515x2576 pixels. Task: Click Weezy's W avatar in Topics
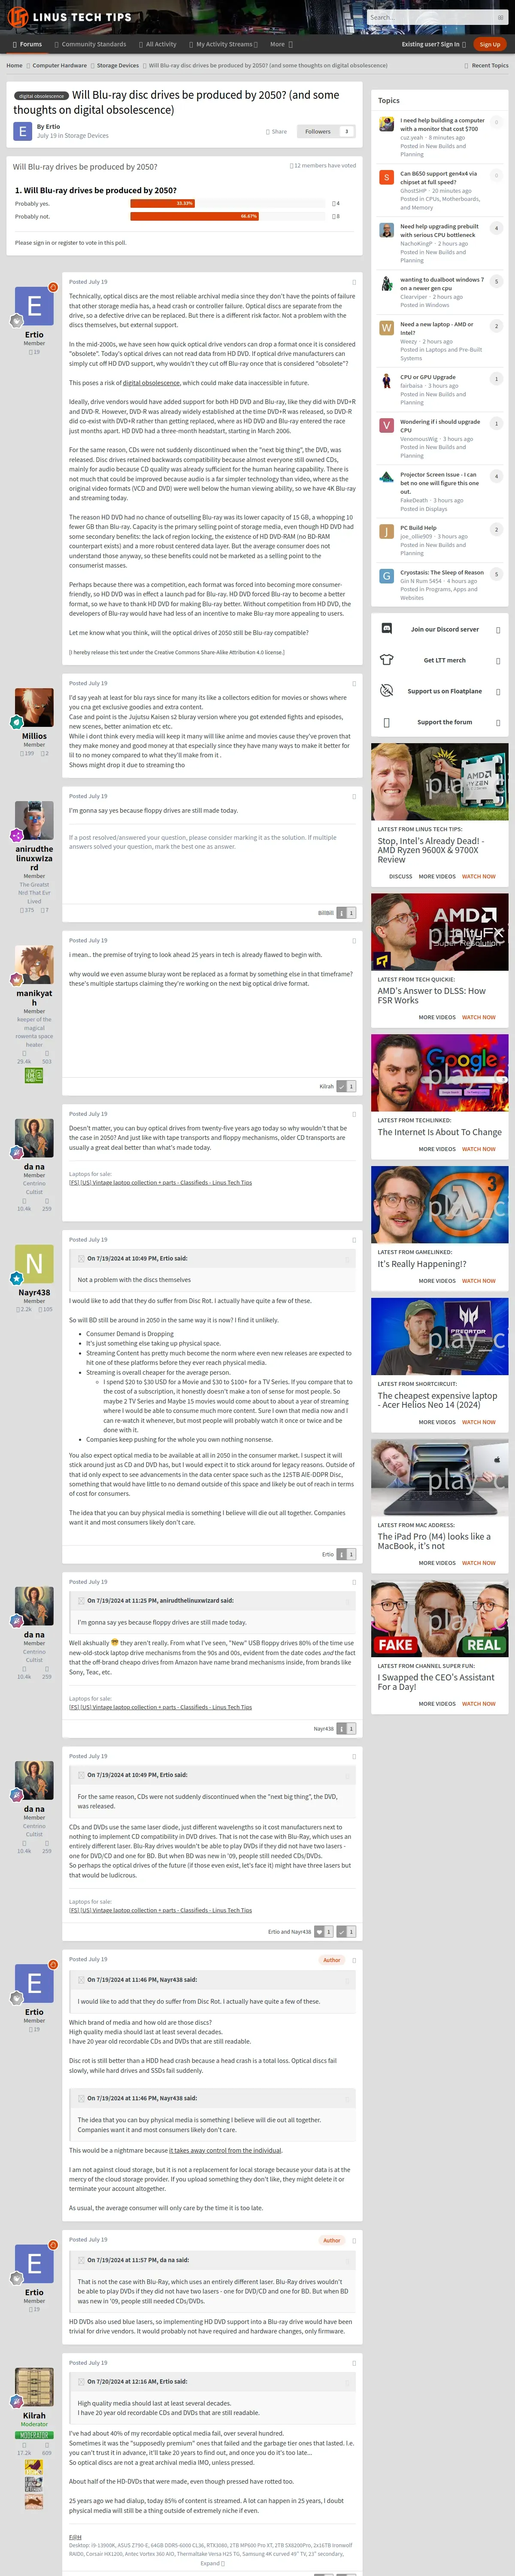tap(386, 328)
